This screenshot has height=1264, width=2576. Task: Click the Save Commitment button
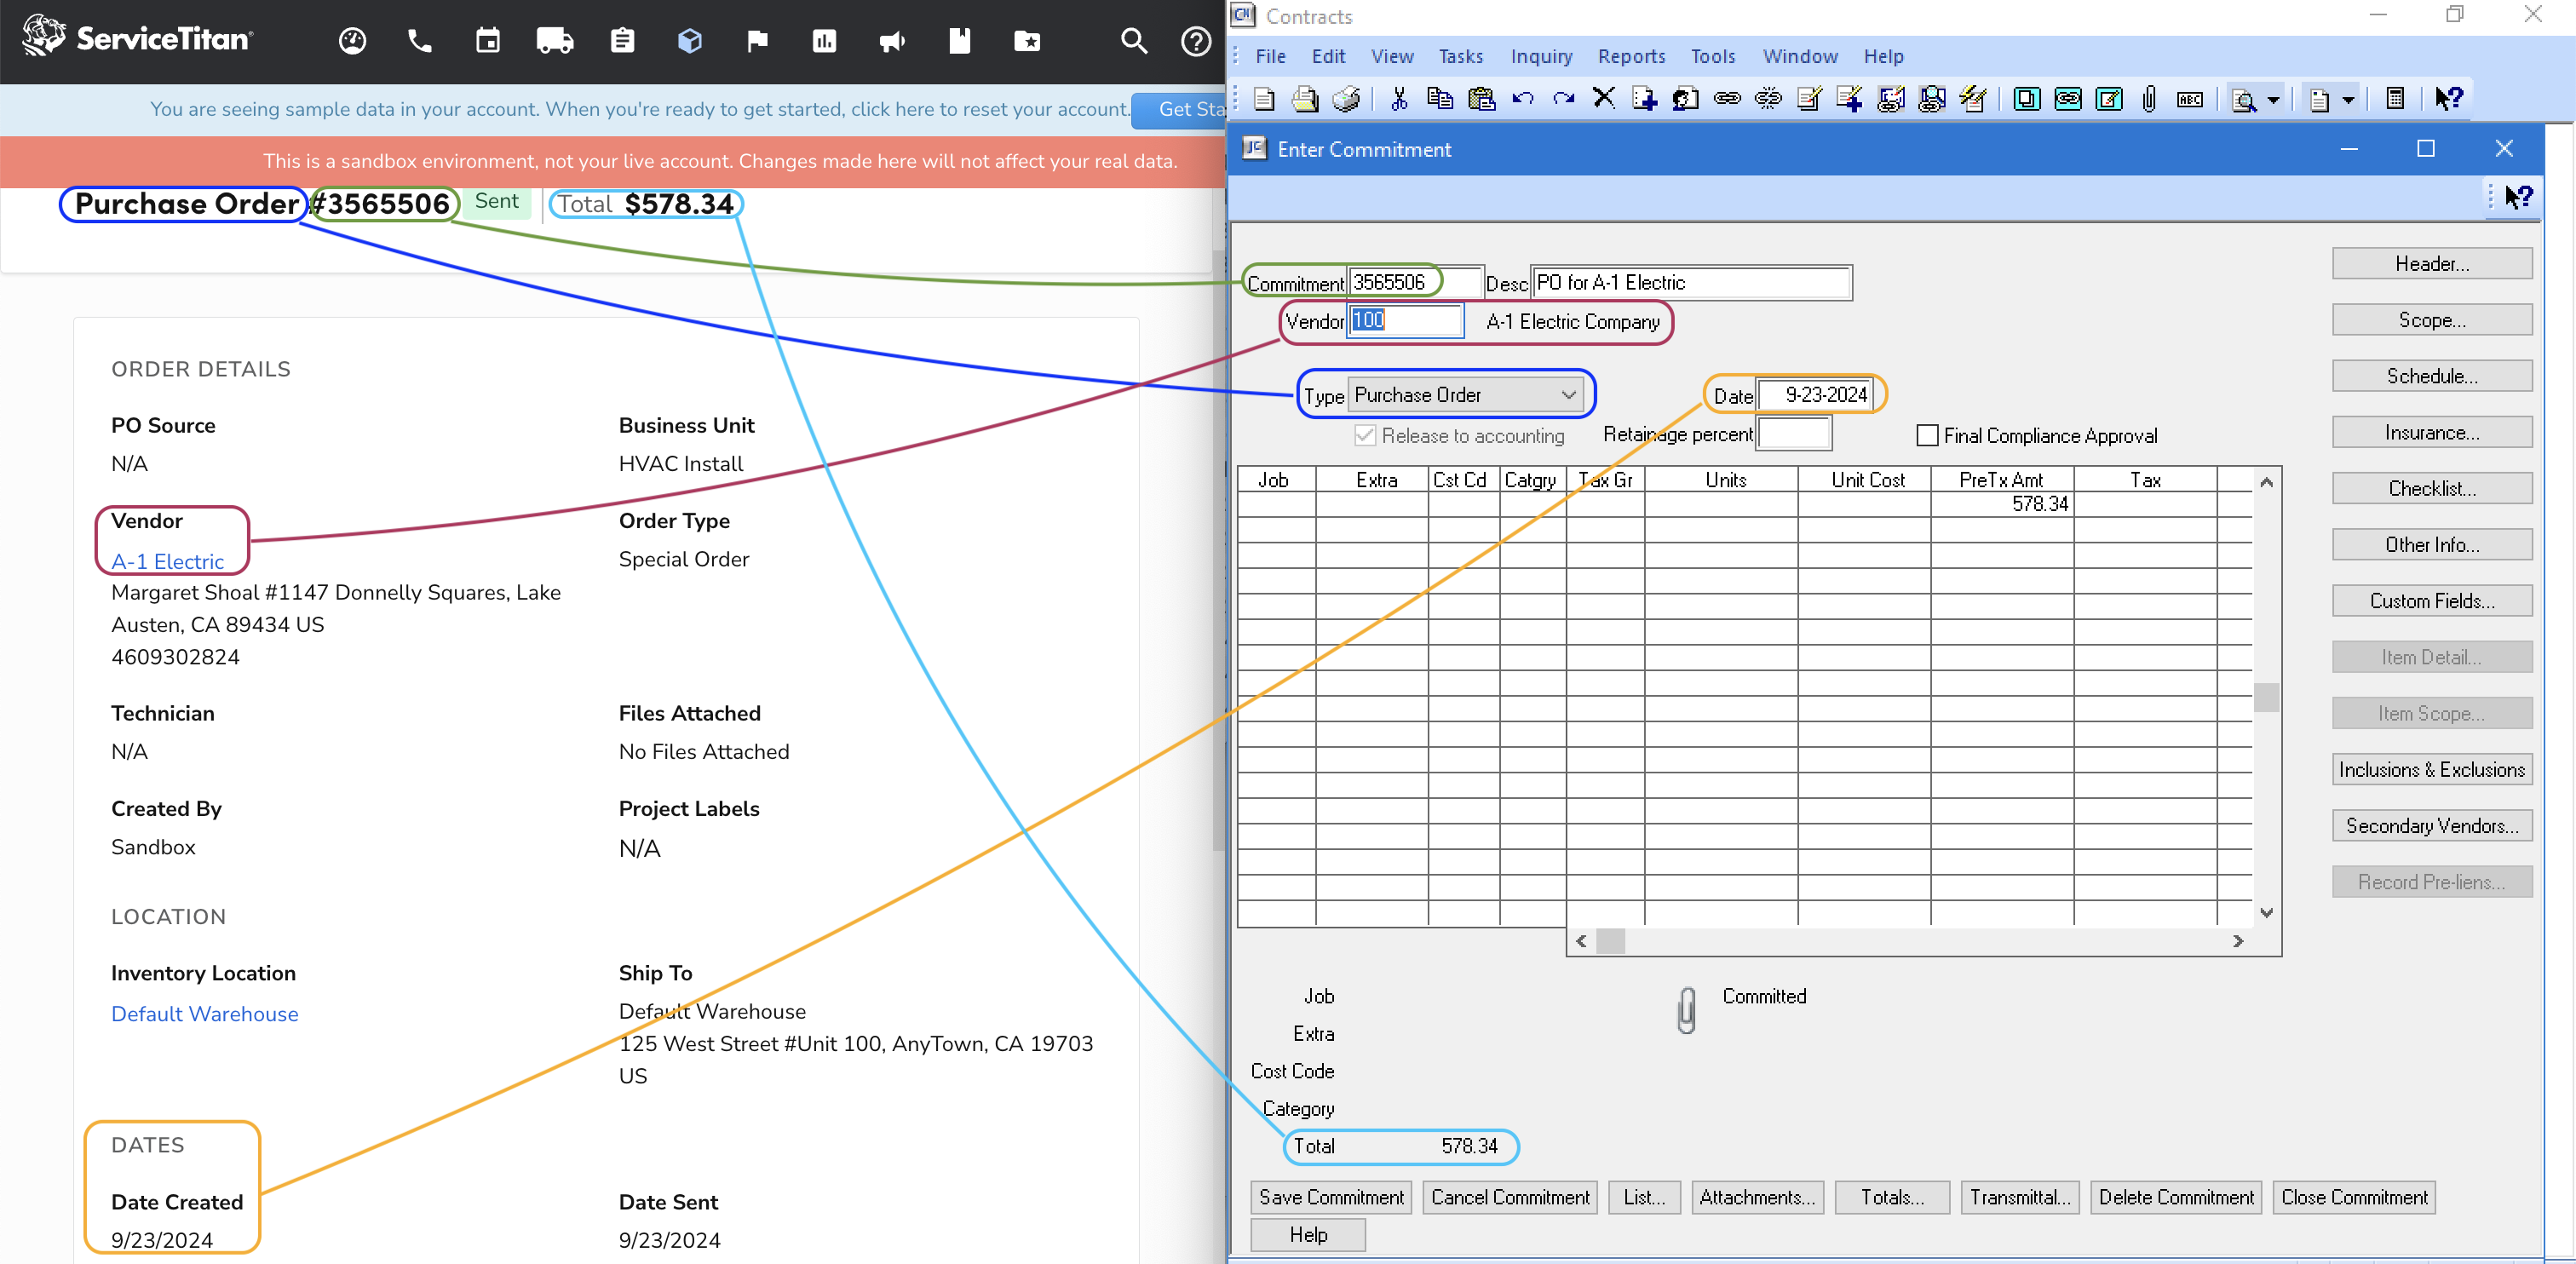(1331, 1198)
